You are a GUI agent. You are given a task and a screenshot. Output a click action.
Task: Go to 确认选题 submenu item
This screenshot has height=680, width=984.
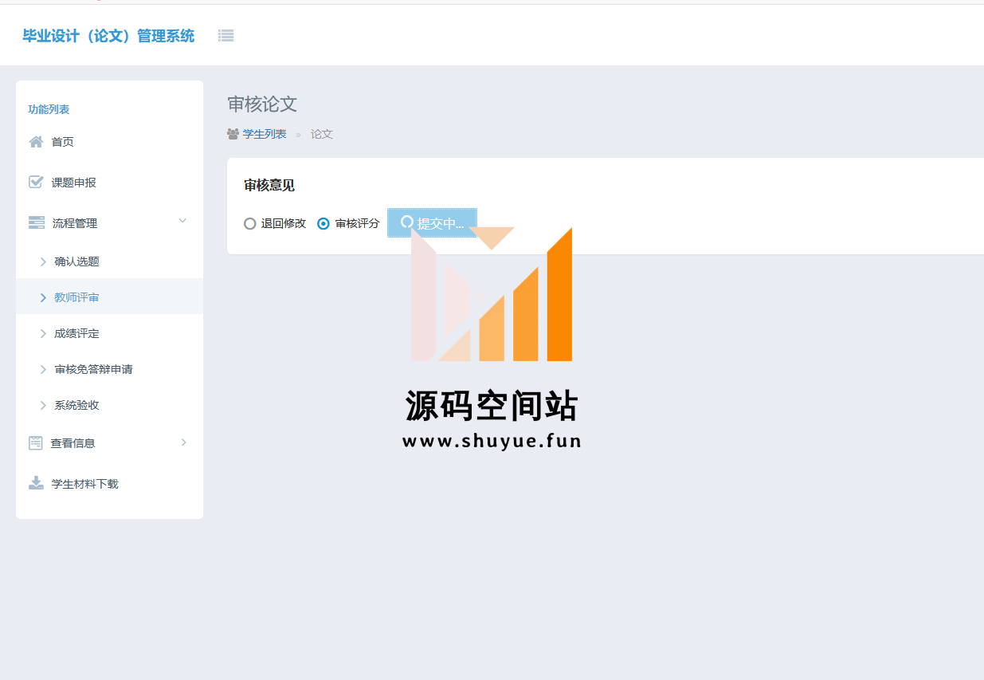pyautogui.click(x=109, y=261)
